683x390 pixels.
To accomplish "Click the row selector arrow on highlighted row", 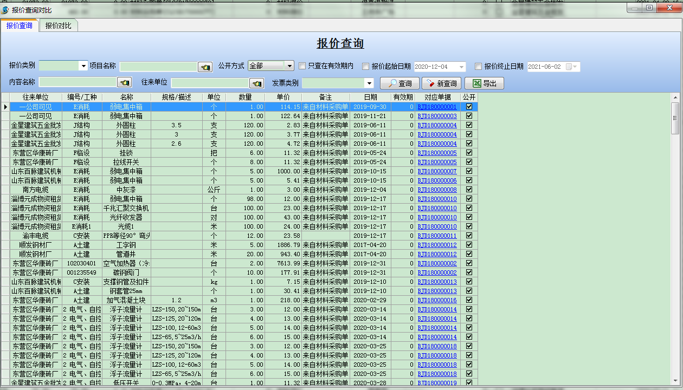I will [x=4, y=107].
